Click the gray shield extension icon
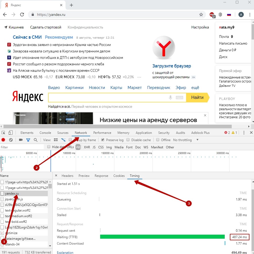Screen dimensions: 254x254 (x=220, y=15)
